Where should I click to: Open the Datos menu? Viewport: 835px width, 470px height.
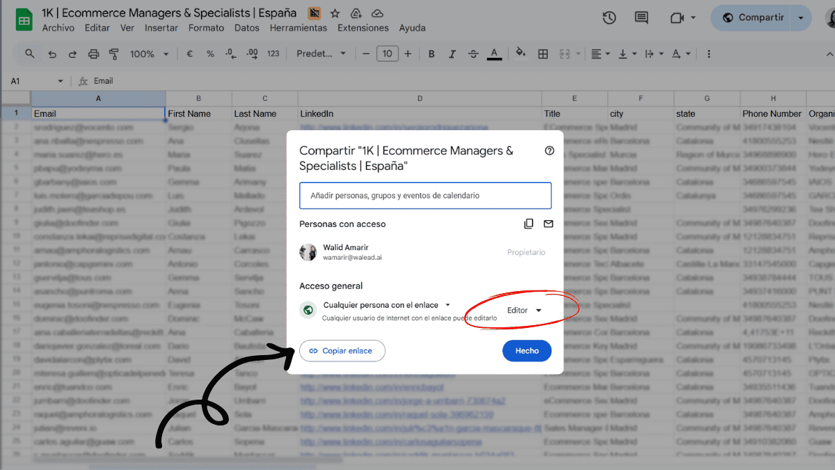click(247, 28)
